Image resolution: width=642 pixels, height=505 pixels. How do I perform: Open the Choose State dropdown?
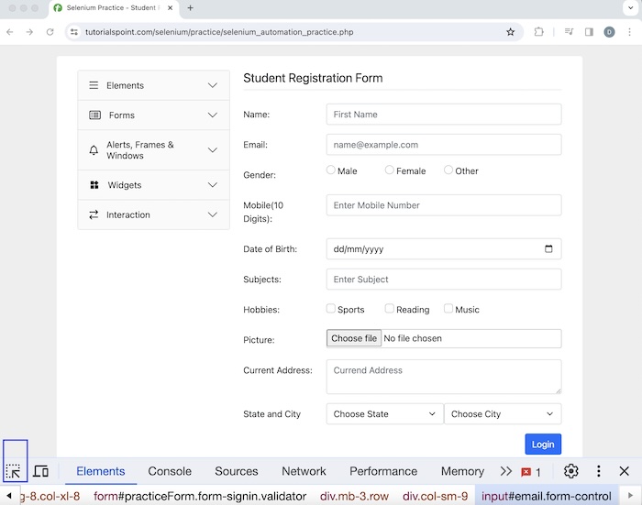pos(383,414)
